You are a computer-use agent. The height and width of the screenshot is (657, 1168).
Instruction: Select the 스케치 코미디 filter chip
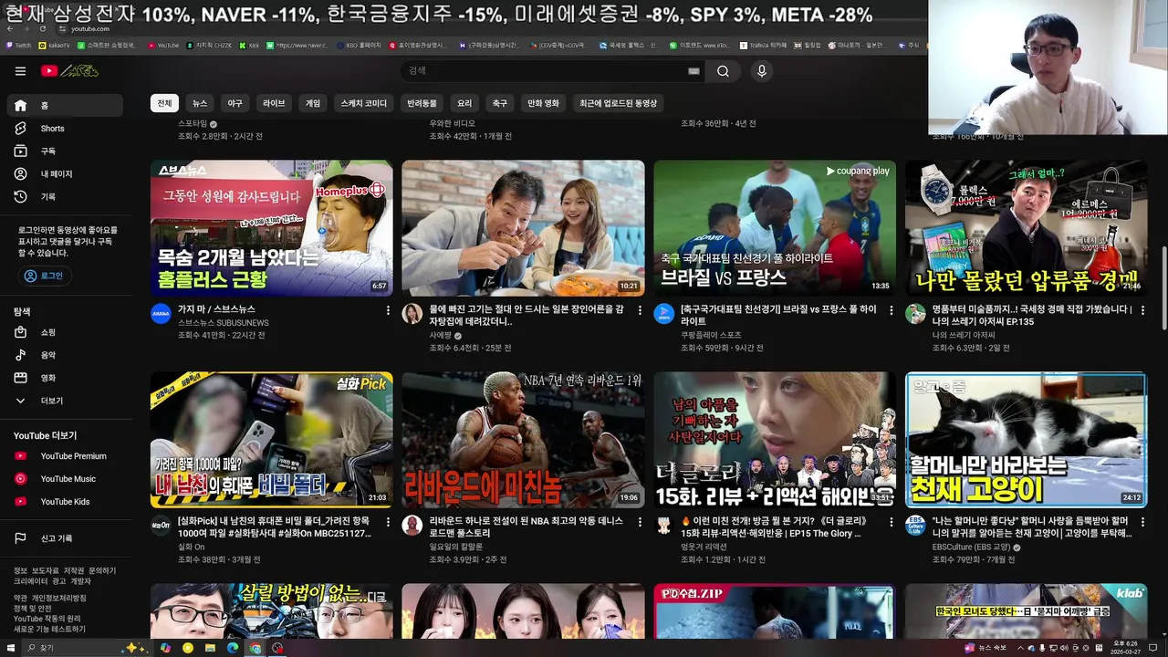point(364,103)
